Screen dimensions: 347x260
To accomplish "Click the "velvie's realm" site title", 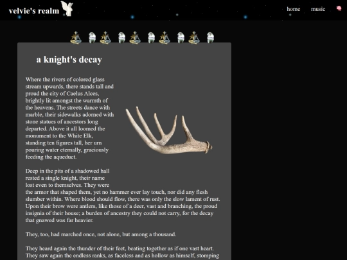I will (34, 11).
